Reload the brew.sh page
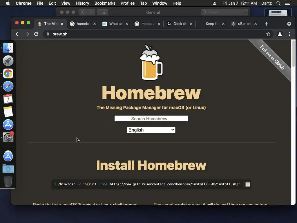Viewport: 297px width, 223px height. click(x=36, y=34)
